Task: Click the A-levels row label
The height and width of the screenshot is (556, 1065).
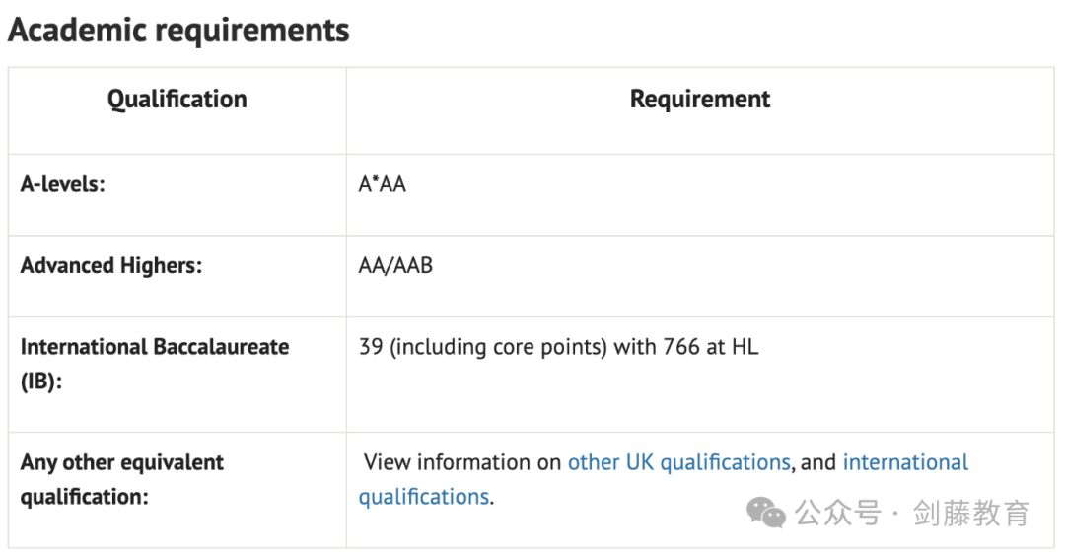Action: [x=62, y=184]
